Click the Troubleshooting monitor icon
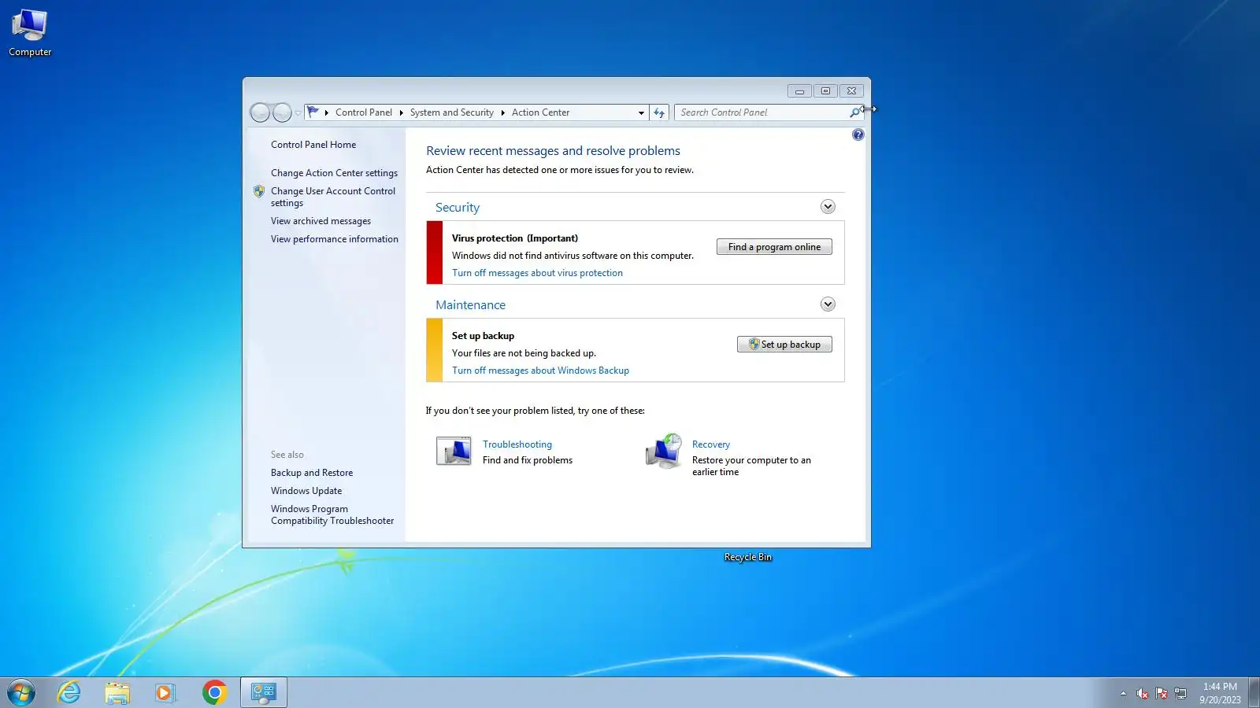 (454, 452)
